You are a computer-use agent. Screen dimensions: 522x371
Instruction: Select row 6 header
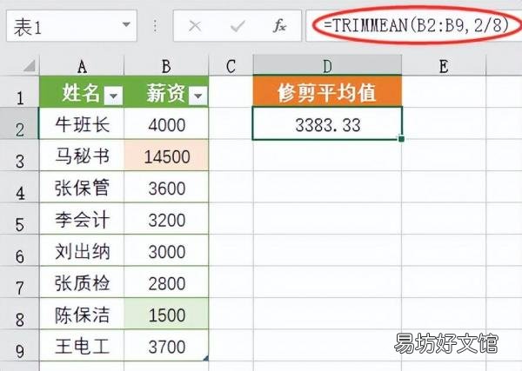20,250
